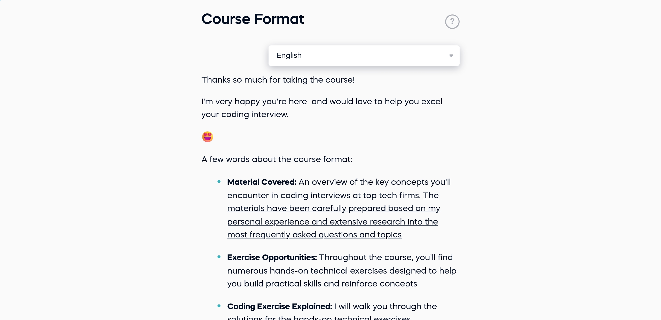661x320 pixels.
Task: Click the bold 'Material Covered:' label
Action: pyautogui.click(x=262, y=182)
